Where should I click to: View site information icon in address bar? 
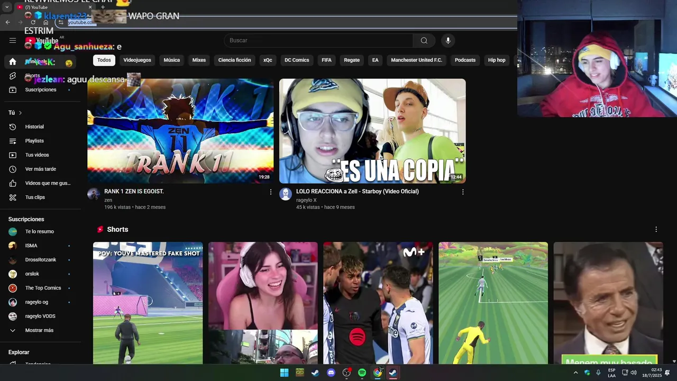click(61, 22)
